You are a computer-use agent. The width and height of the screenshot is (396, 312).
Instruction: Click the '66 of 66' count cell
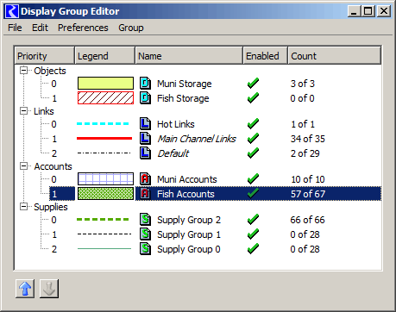[307, 220]
